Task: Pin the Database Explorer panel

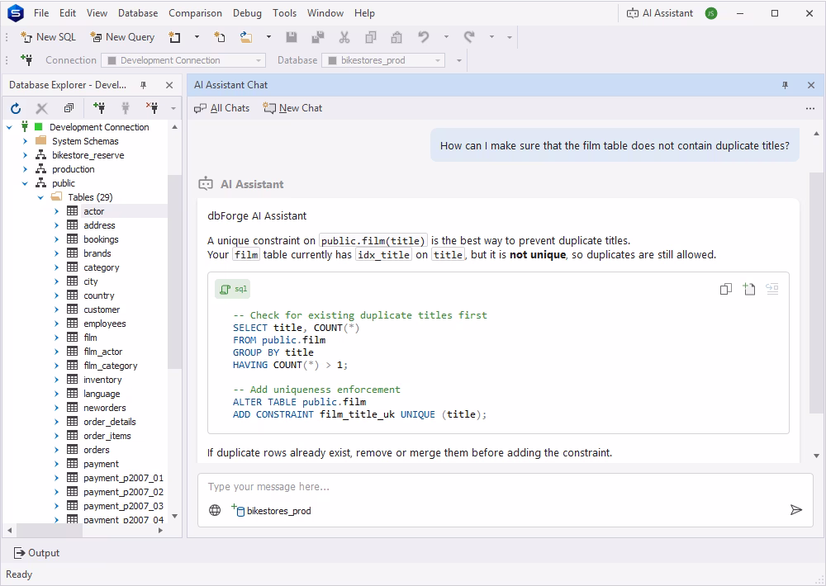Action: pyautogui.click(x=143, y=85)
